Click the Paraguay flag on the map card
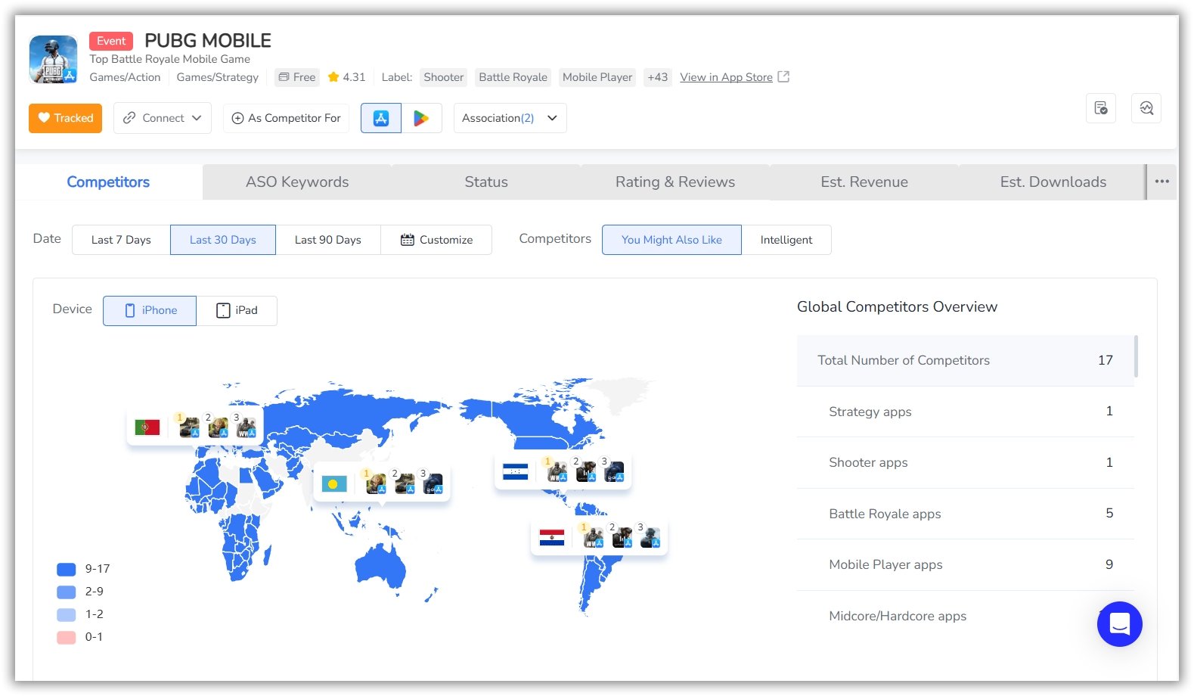 click(552, 538)
